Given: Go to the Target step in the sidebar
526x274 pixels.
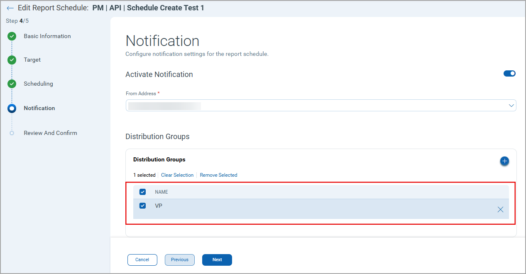Looking at the screenshot, I should [32, 60].
